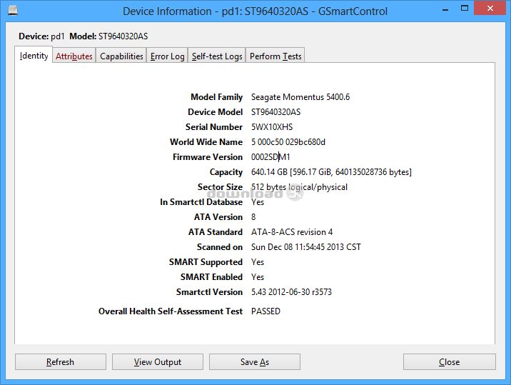Click the Refresh button
This screenshot has width=511, height=385.
pyautogui.click(x=61, y=362)
